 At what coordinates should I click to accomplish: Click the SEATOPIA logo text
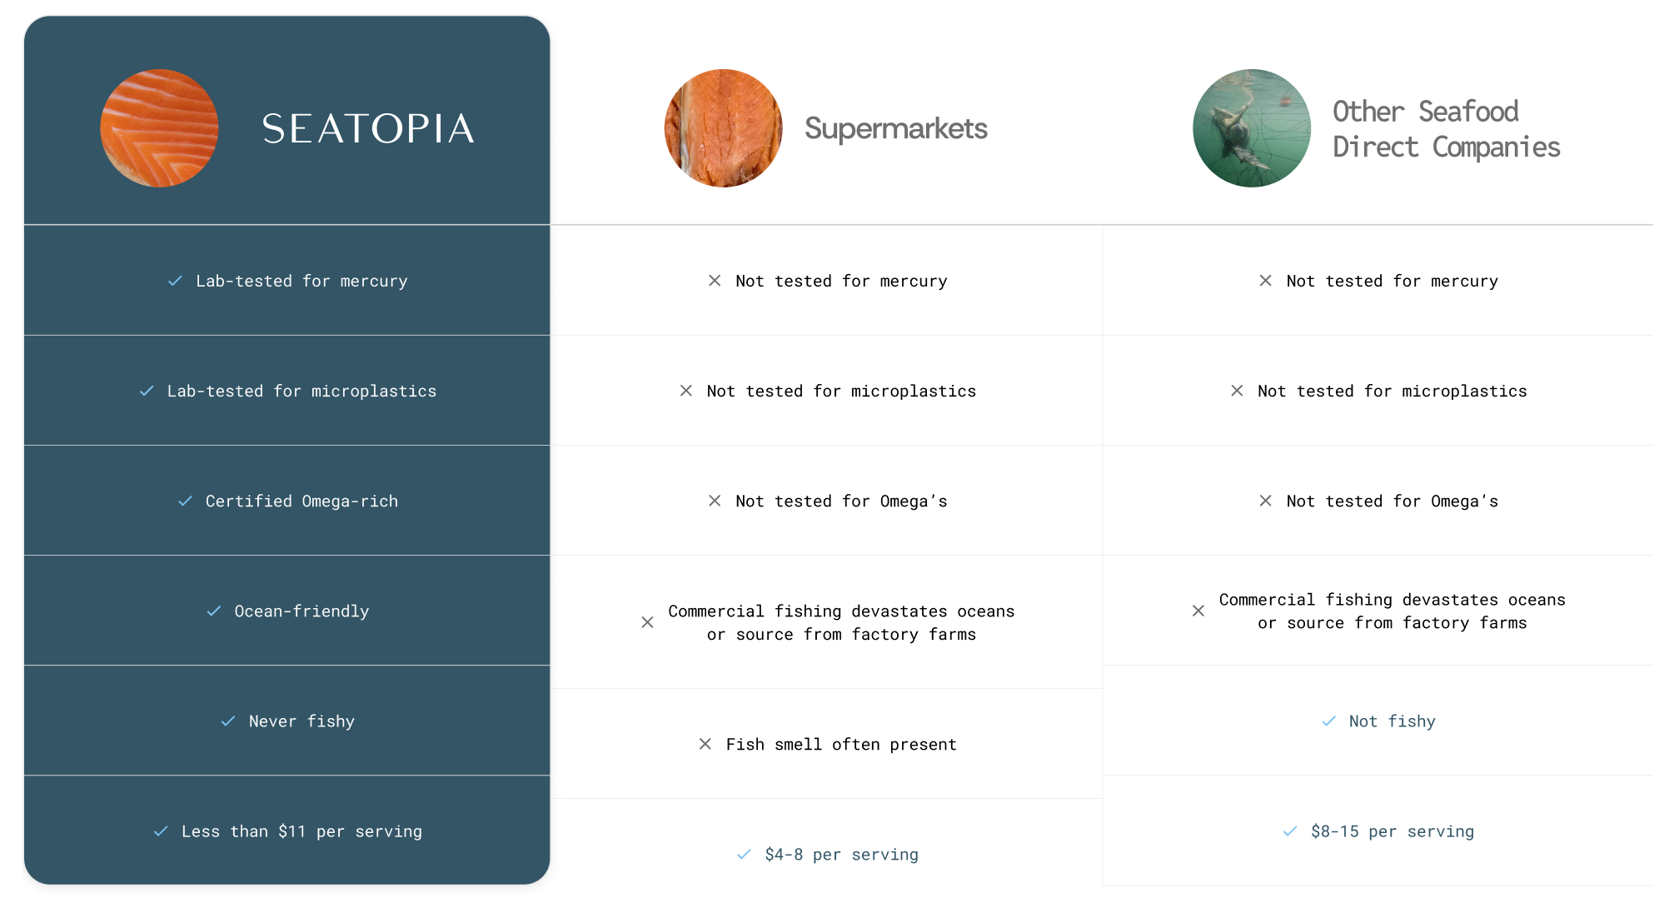368,129
